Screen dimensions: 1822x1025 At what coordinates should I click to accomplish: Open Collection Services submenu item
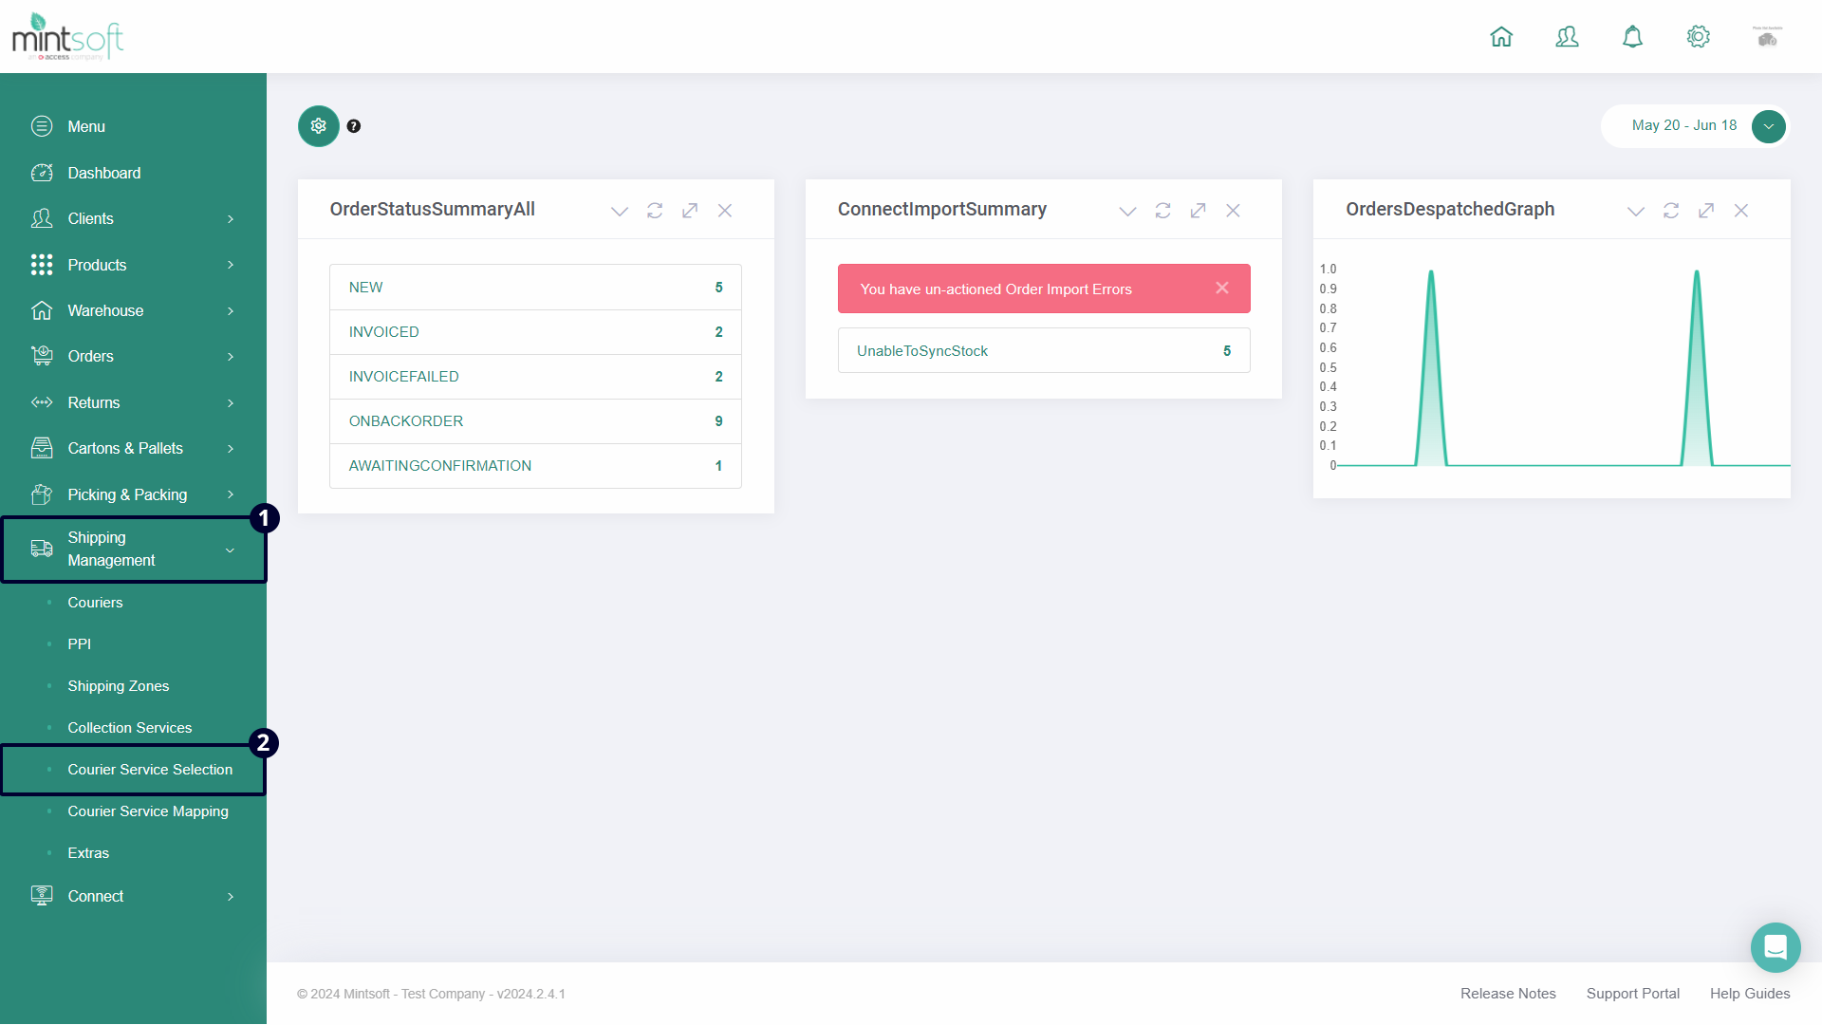coord(130,728)
